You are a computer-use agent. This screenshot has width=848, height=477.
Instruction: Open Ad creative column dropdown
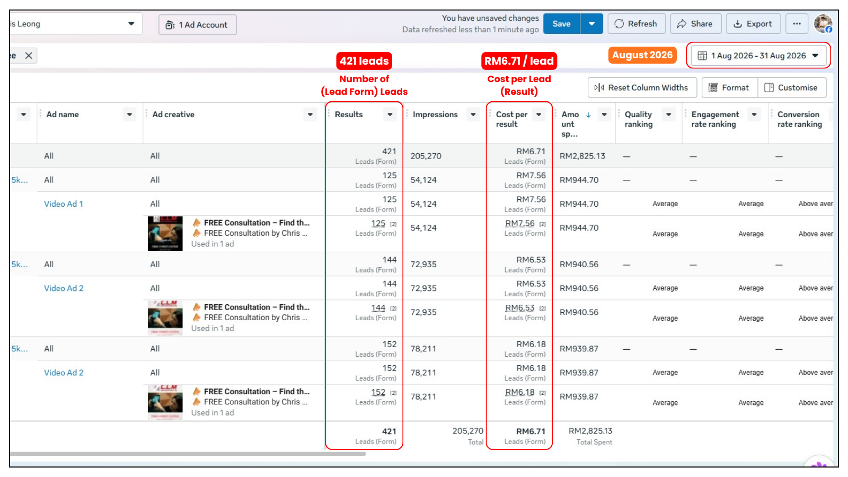tap(310, 114)
